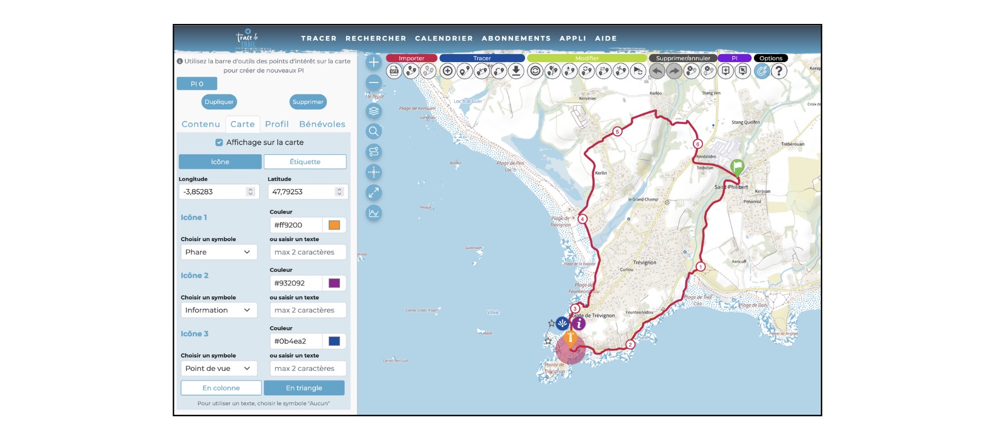Open the map layers selector
This screenshot has width=982, height=441.
[x=374, y=111]
